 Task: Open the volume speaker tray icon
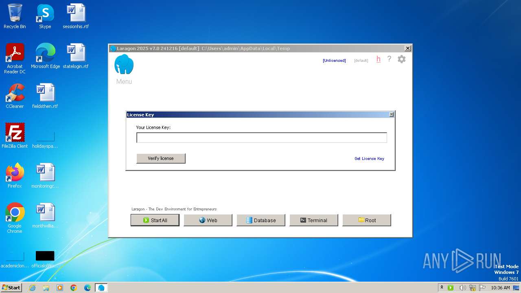click(x=462, y=288)
